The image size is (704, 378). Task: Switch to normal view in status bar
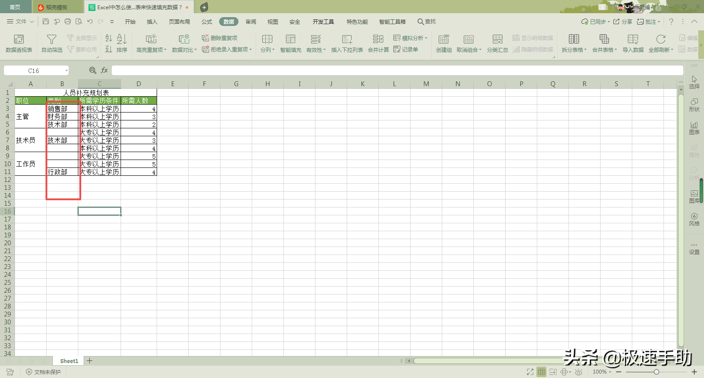(542, 372)
